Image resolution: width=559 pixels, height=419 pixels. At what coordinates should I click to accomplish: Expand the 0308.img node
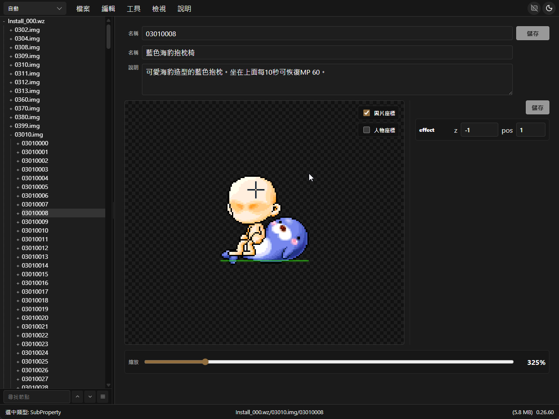point(11,47)
